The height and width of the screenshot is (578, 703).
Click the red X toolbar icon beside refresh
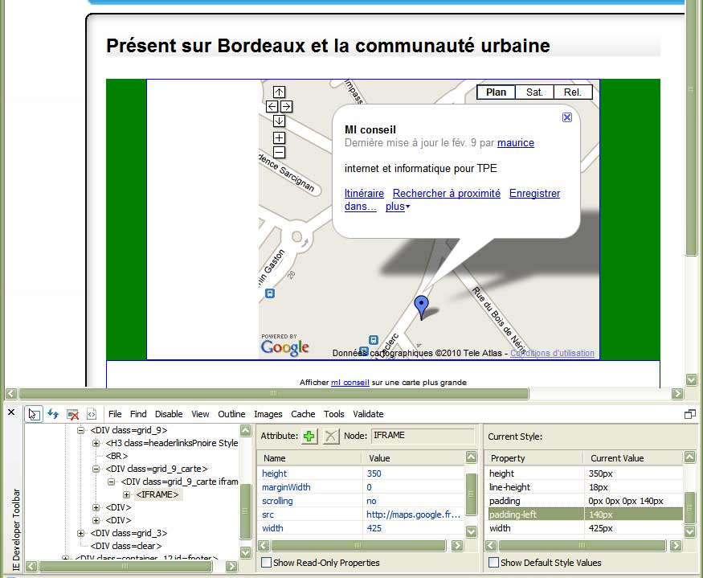(72, 414)
